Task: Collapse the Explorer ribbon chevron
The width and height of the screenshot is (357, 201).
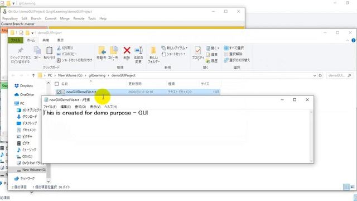Action: point(348,40)
